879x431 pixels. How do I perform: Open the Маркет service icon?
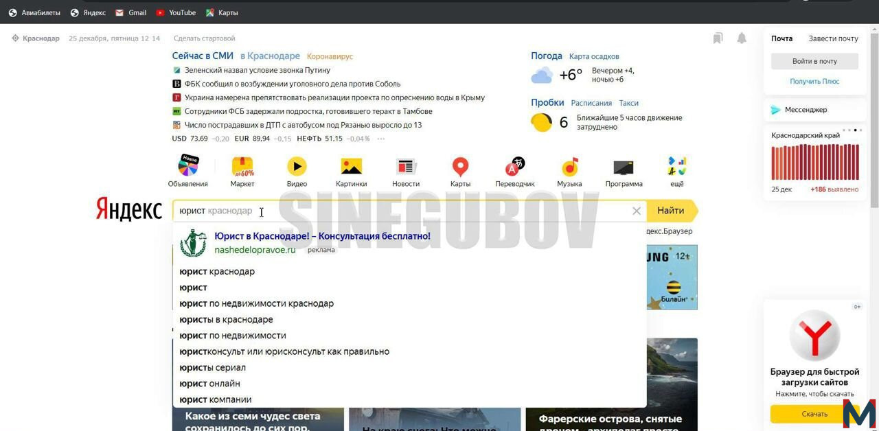[x=242, y=165]
